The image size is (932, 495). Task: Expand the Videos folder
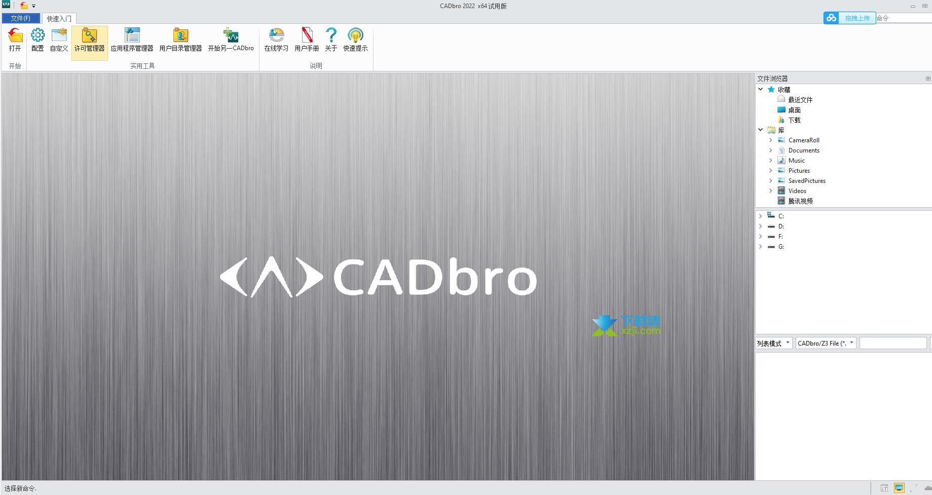point(771,191)
